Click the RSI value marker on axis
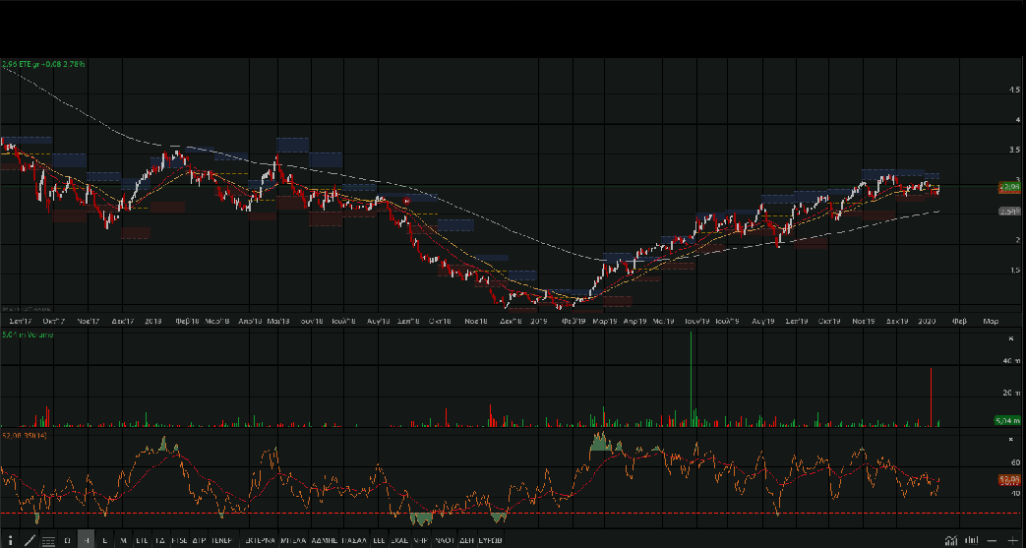The image size is (1026, 548). [x=1008, y=480]
